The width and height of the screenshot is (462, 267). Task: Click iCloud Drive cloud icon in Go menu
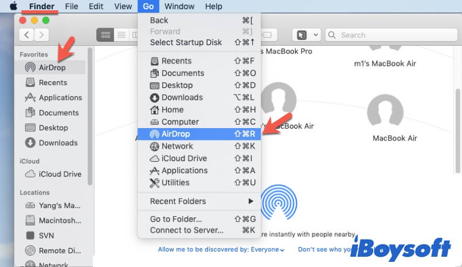[x=154, y=158]
